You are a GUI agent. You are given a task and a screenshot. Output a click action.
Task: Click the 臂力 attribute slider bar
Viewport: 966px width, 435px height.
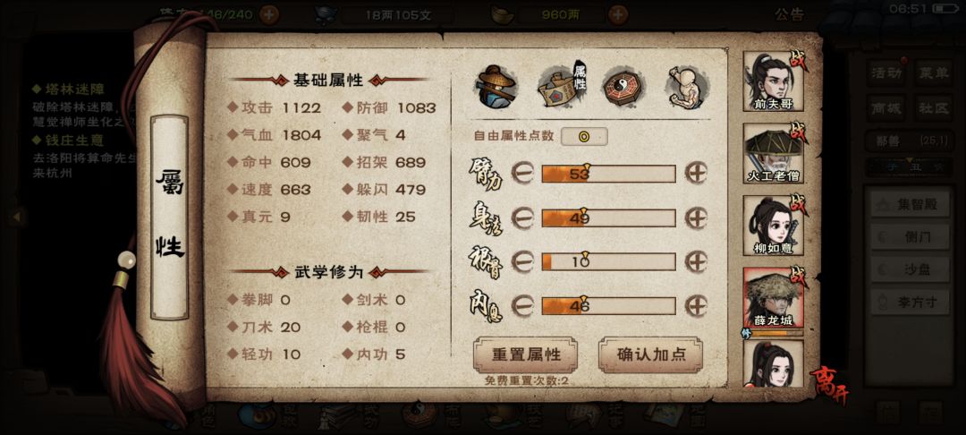click(609, 174)
